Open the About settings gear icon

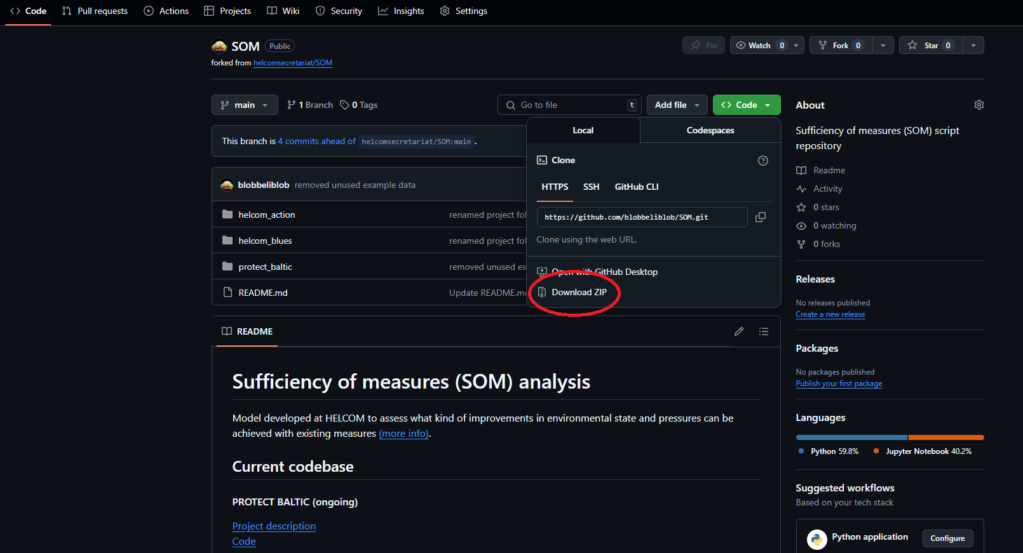[x=979, y=105]
